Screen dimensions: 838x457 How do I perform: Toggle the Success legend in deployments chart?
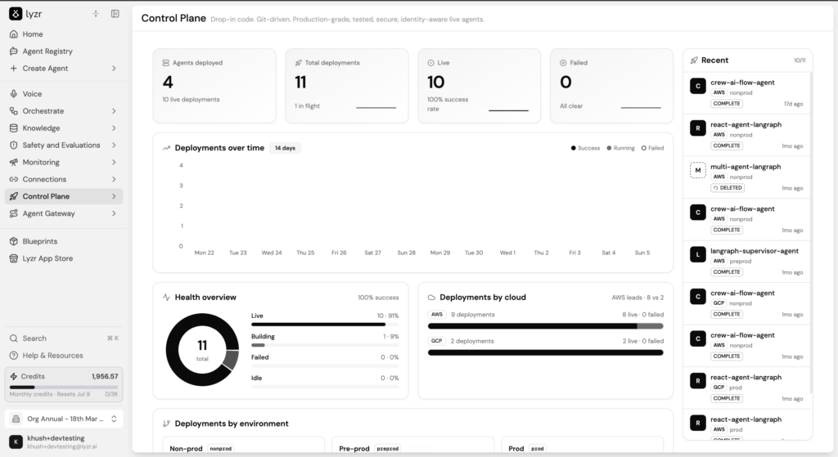pyautogui.click(x=585, y=149)
